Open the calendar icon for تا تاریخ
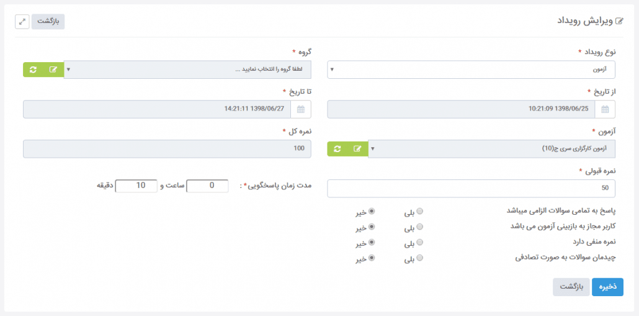 pyautogui.click(x=301, y=109)
